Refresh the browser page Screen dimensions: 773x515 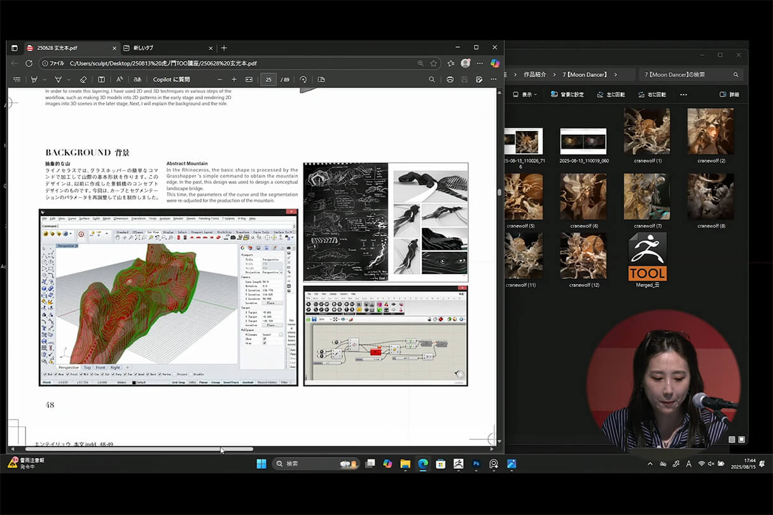[x=29, y=64]
